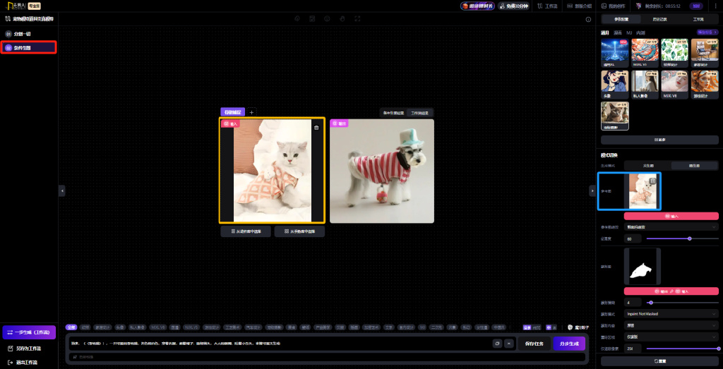Adjust the 蒙版模糊 slider handle
The image size is (723, 369).
coord(650,303)
